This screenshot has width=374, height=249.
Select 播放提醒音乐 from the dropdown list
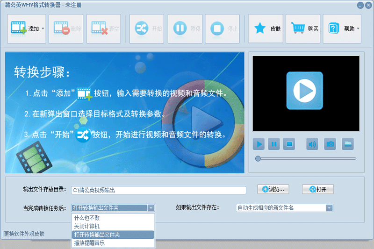click(x=113, y=243)
